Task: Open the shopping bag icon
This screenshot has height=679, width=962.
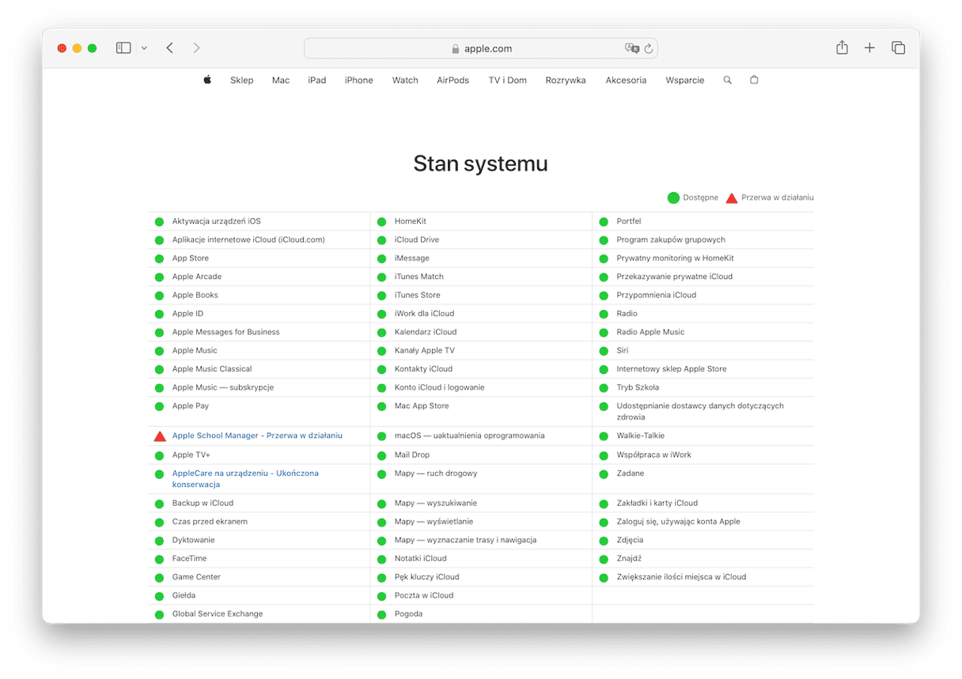Action: click(x=754, y=80)
